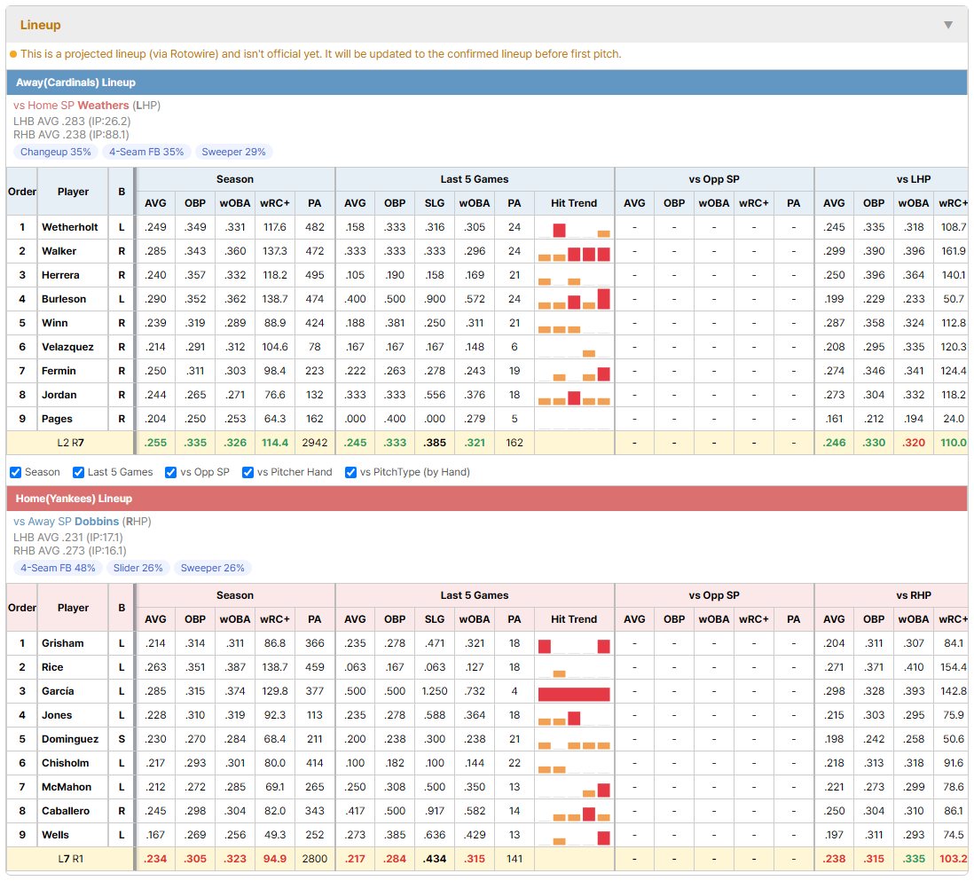This screenshot has height=881, width=974.
Task: Select player García
Action: [58, 691]
